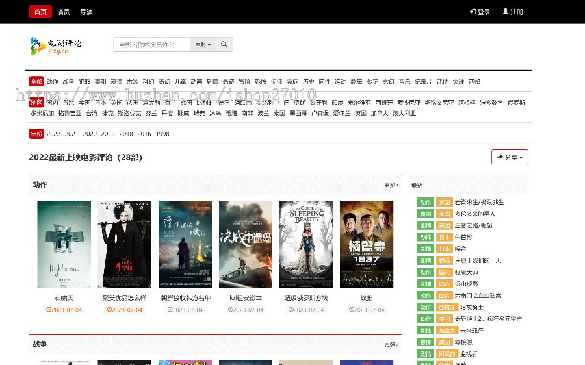The height and width of the screenshot is (365, 585).
Task: Focus the movie or actor name search field
Action: point(152,44)
